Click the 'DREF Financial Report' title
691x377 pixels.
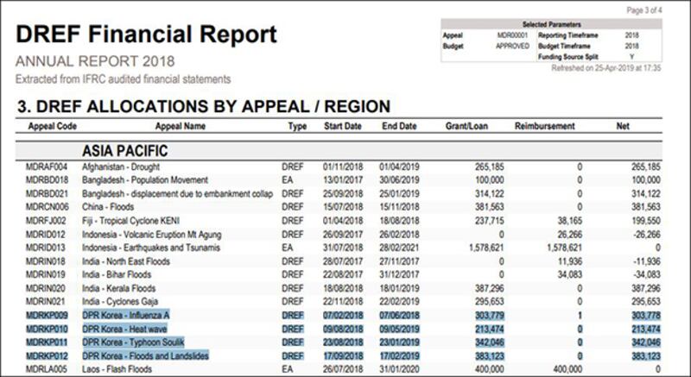[146, 35]
